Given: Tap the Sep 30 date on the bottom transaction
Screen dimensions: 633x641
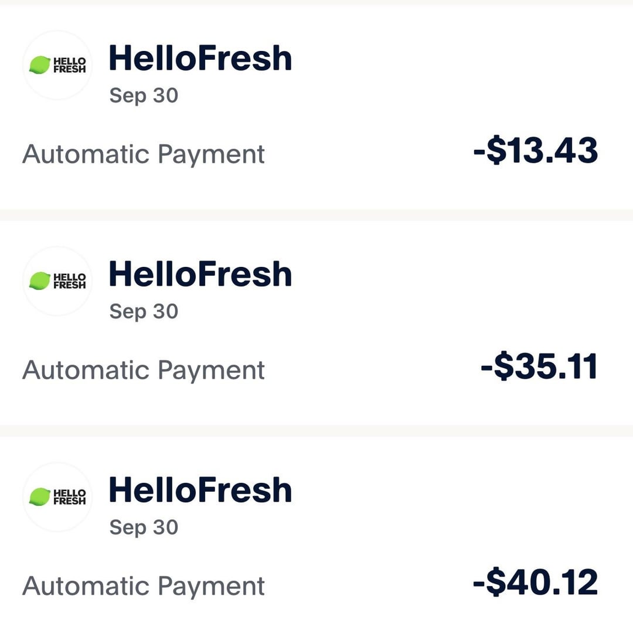Looking at the screenshot, I should (144, 527).
